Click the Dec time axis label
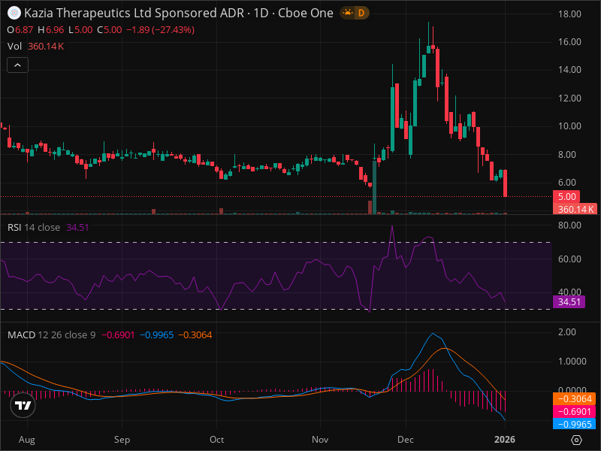The image size is (601, 451). (406, 440)
